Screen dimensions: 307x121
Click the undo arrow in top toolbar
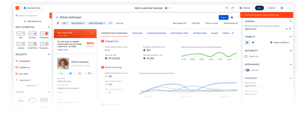point(227,8)
